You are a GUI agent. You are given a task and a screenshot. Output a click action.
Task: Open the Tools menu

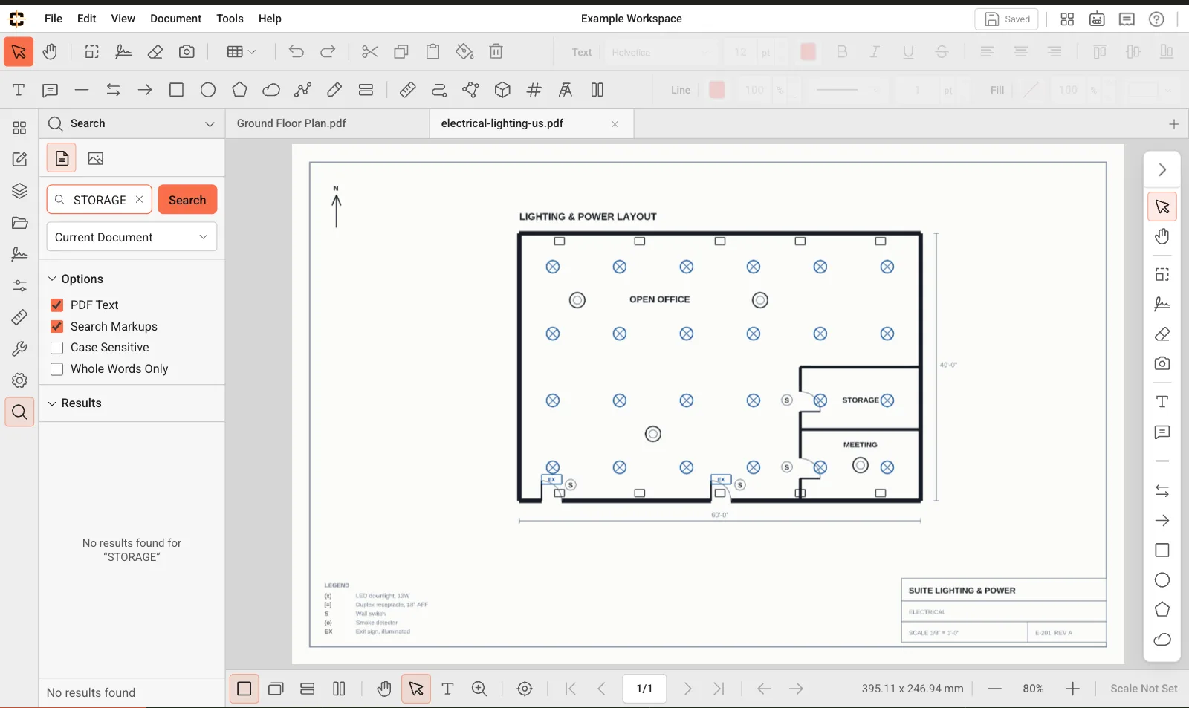(230, 19)
